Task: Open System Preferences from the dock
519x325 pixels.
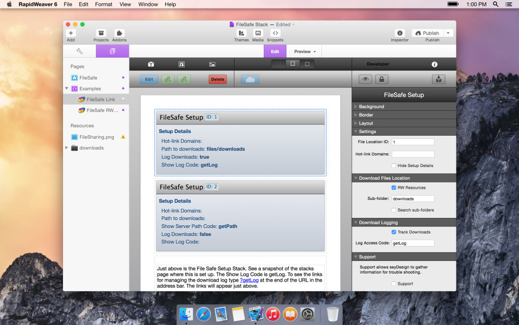Action: (x=308, y=314)
